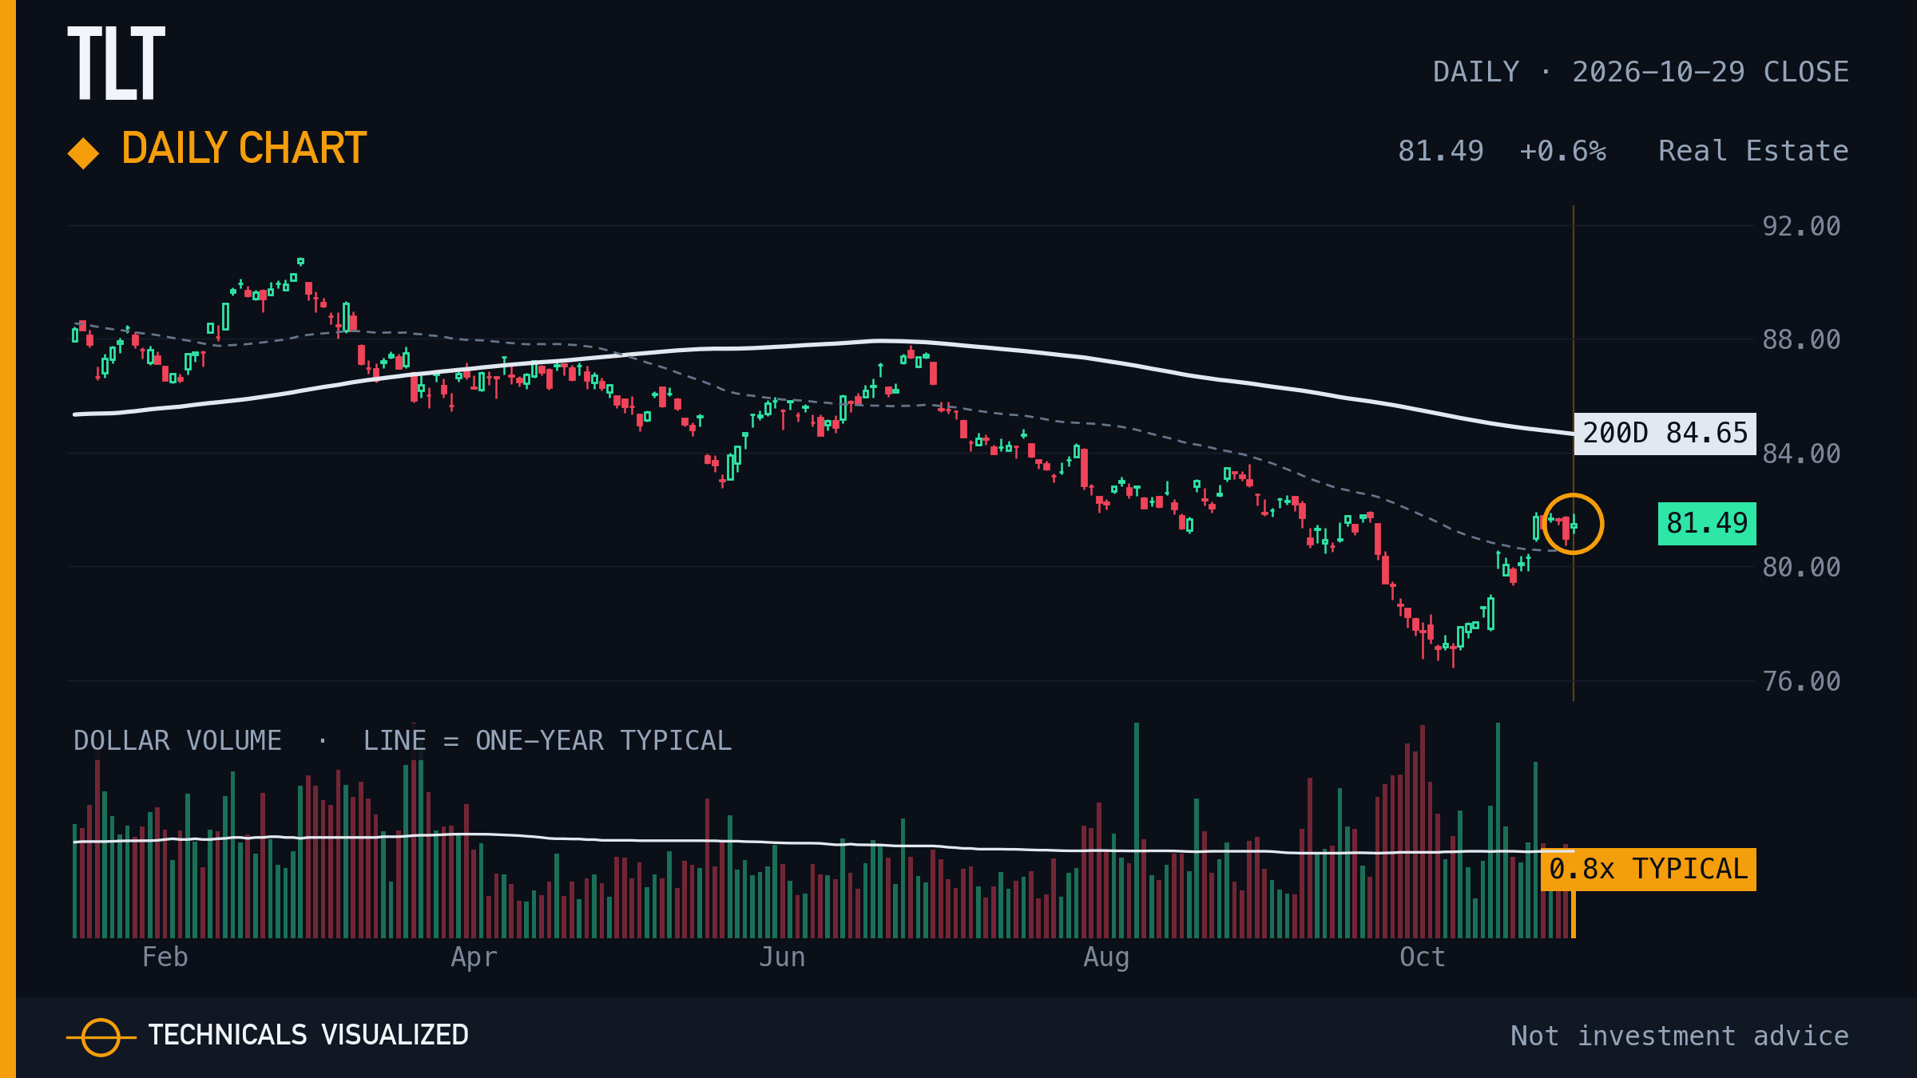The image size is (1917, 1078).
Task: Click the 88.00 price axis label
Action: [x=1802, y=340]
